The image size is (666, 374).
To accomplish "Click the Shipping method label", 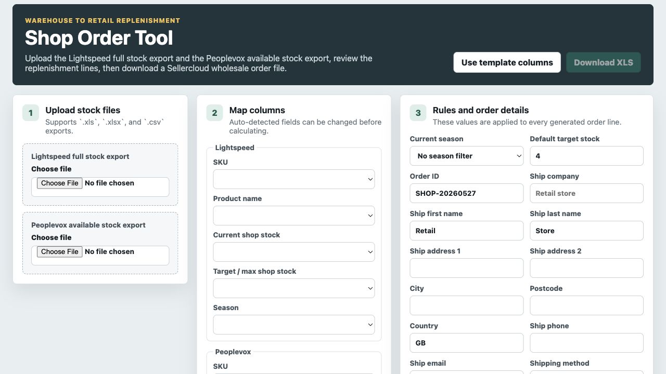I will [x=559, y=363].
